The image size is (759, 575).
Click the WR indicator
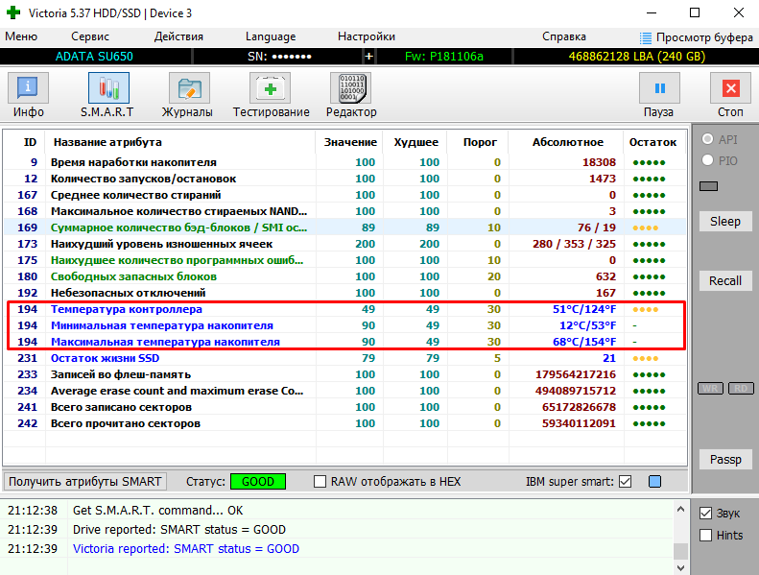tap(710, 388)
